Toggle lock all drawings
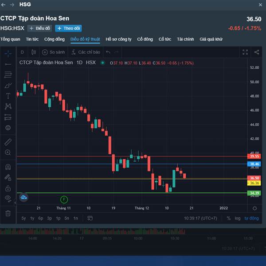Viewport: 266px width, 266px height. pos(8,188)
